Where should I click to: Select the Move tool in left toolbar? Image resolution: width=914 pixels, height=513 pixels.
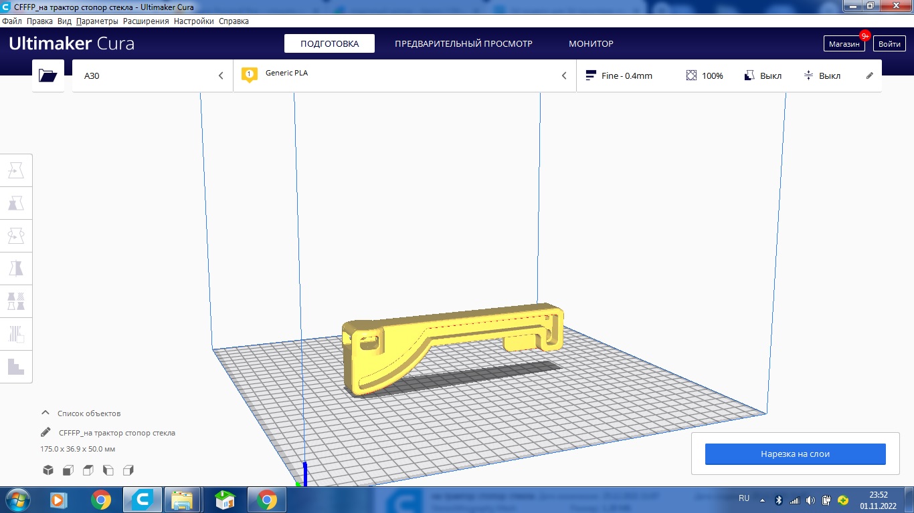coord(16,170)
